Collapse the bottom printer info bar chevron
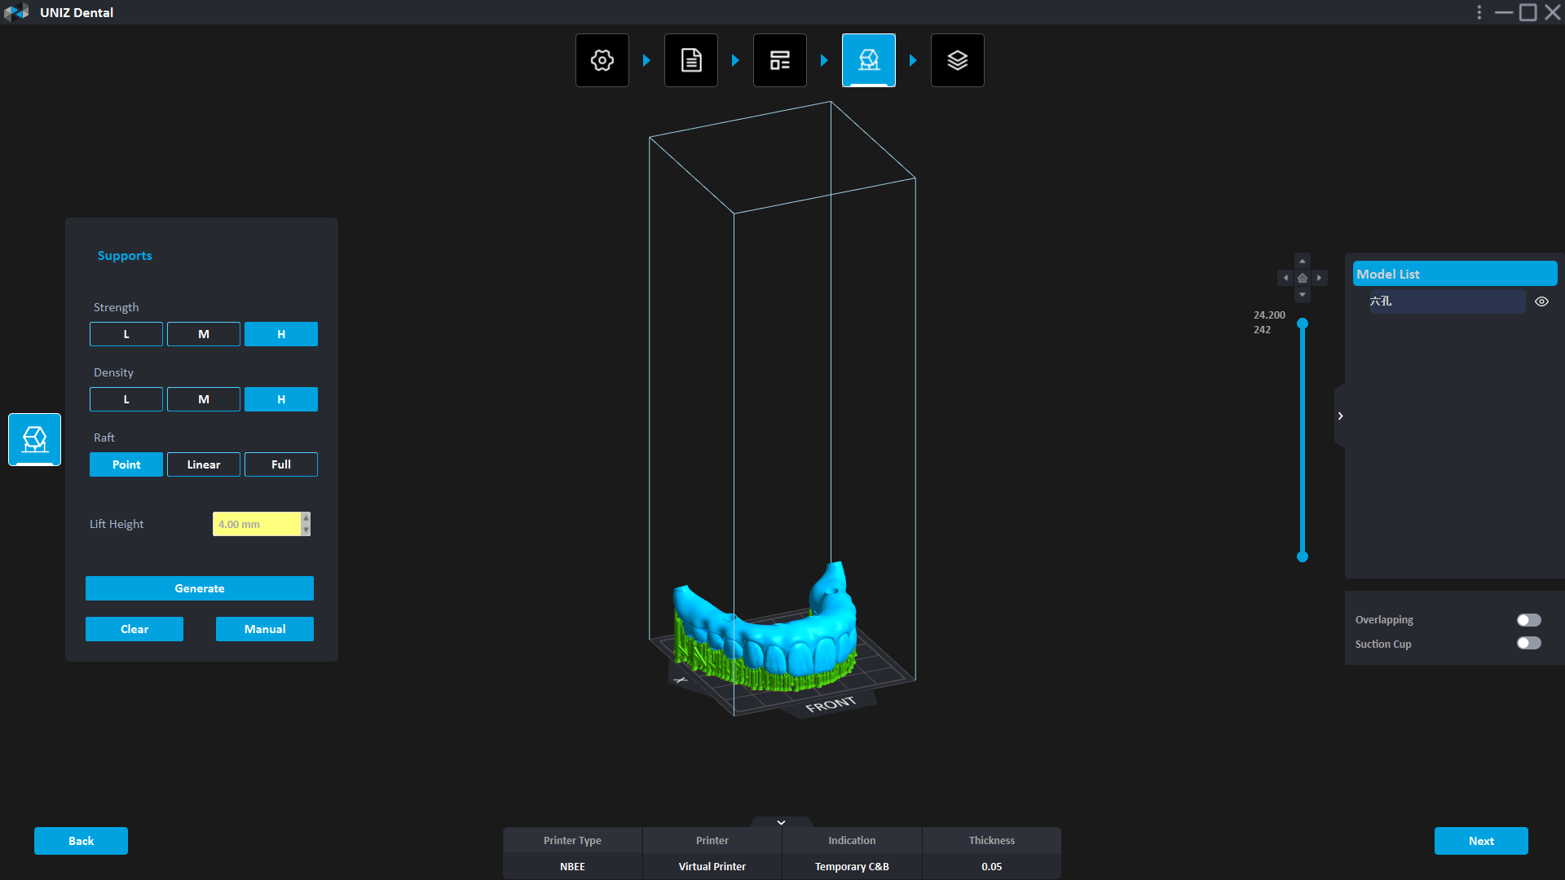 pyautogui.click(x=781, y=822)
